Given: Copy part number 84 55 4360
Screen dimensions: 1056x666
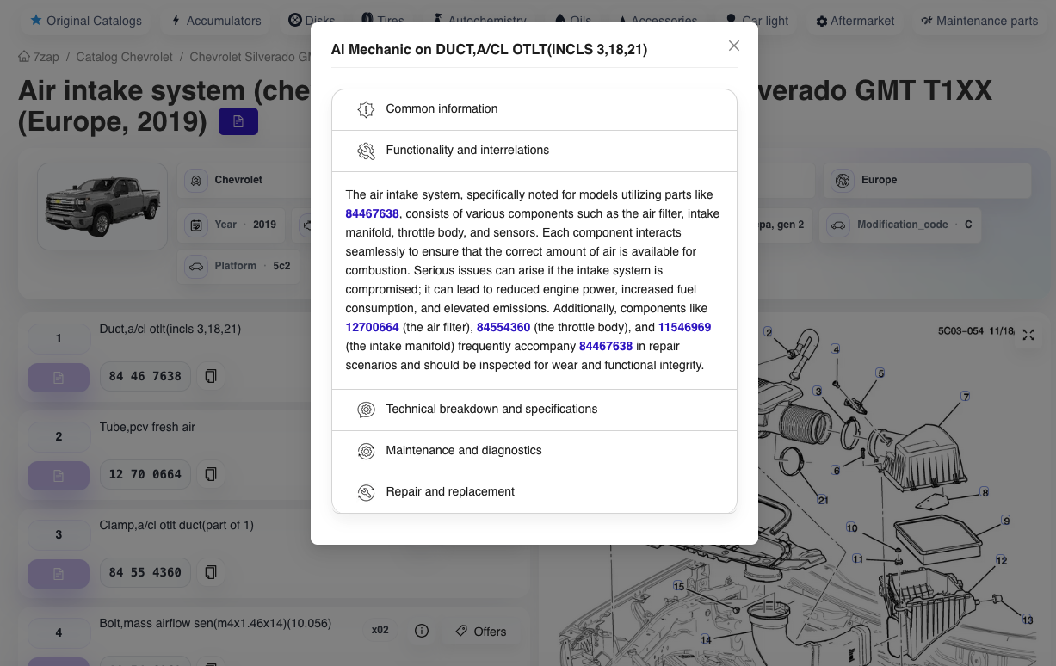Looking at the screenshot, I should click(210, 572).
